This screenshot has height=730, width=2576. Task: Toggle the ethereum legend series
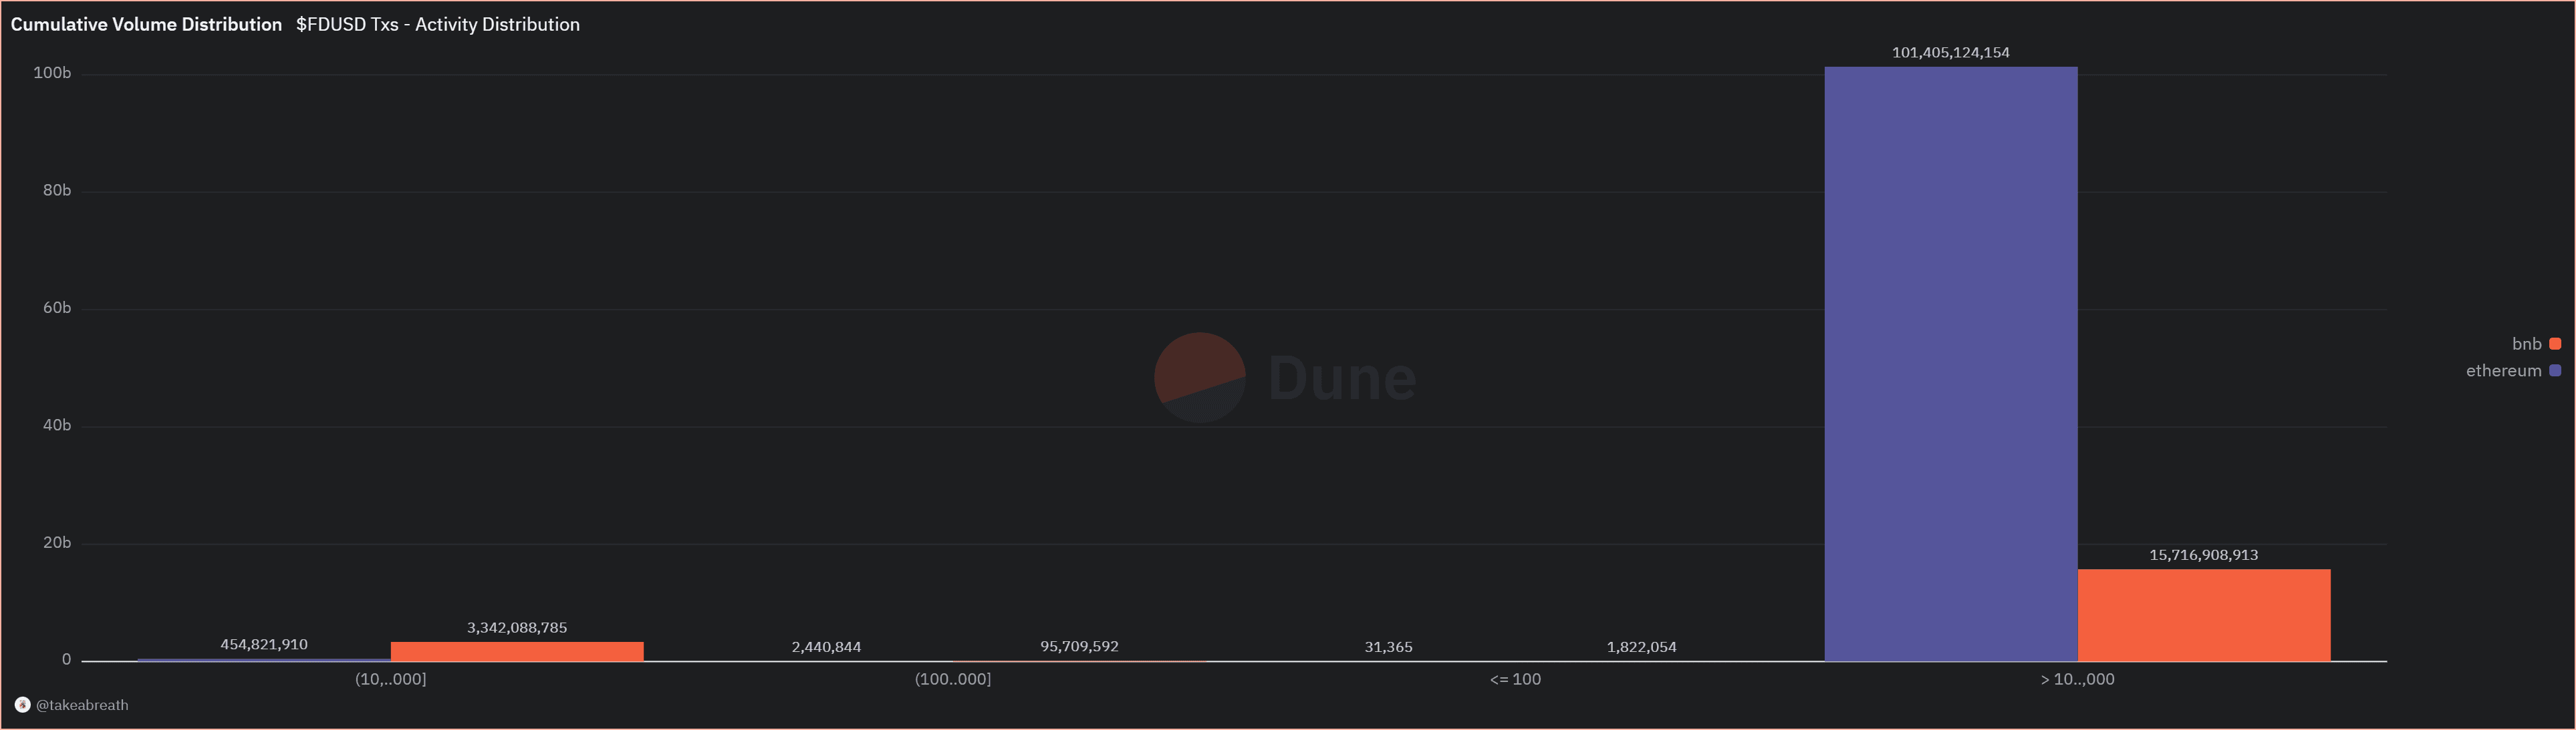[2503, 370]
